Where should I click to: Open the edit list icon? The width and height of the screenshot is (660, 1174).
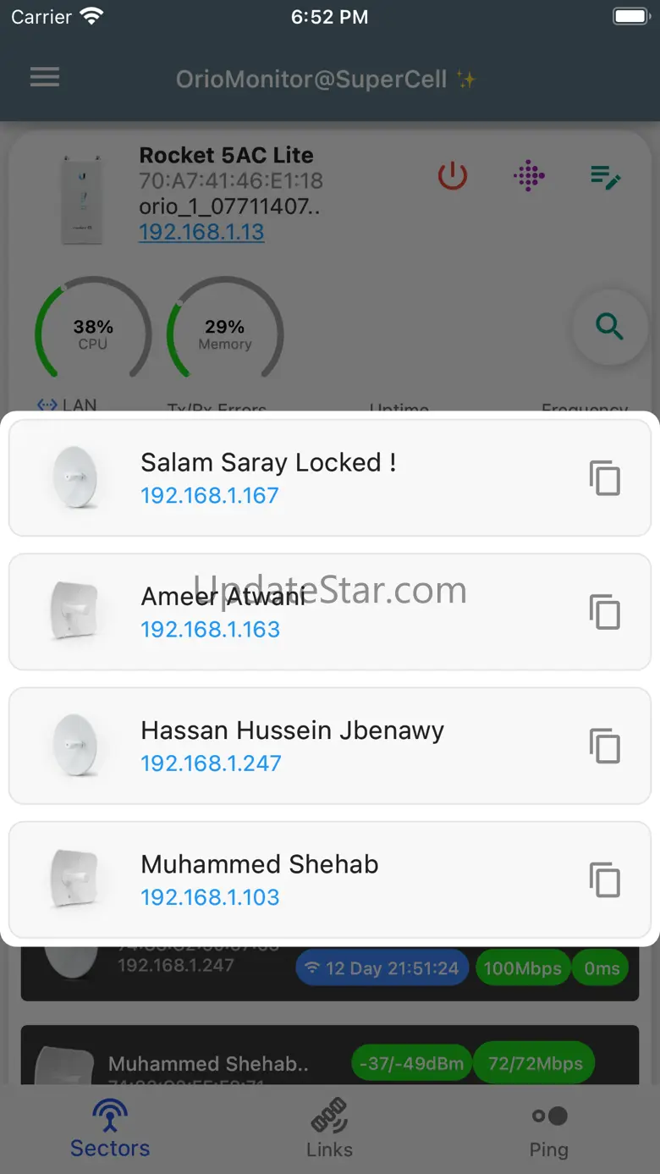(x=606, y=176)
